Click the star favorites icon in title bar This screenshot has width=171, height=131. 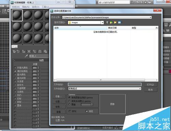(145, 2)
